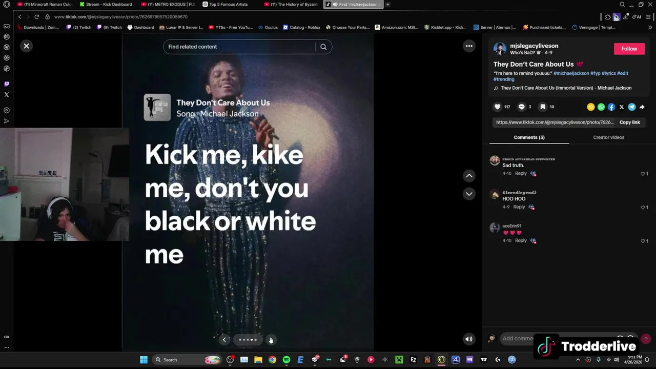
Task: Open Oculus bookmark
Action: (x=268, y=27)
